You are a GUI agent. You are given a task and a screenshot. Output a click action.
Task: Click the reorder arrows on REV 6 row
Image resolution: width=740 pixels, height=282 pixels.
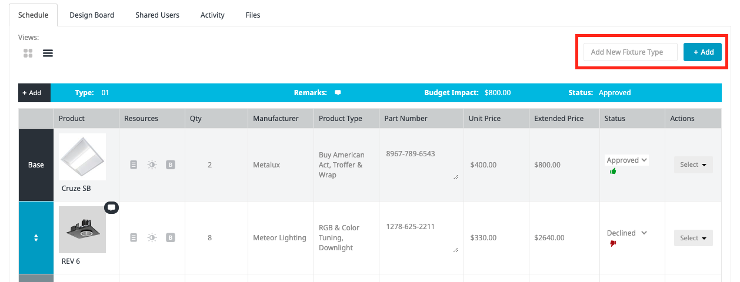pos(36,238)
